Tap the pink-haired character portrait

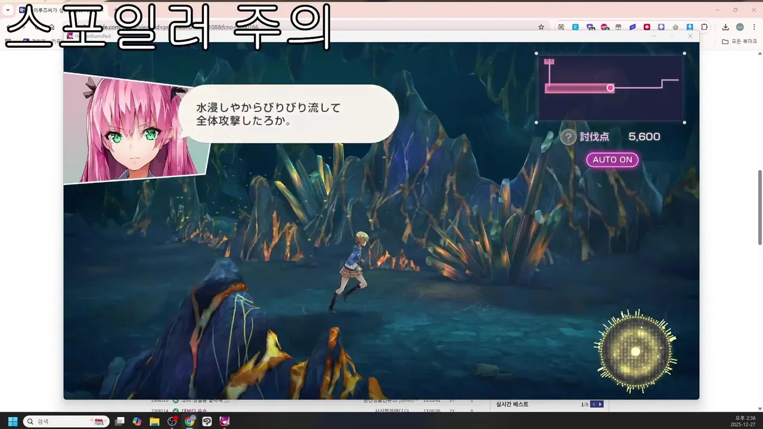tap(136, 130)
